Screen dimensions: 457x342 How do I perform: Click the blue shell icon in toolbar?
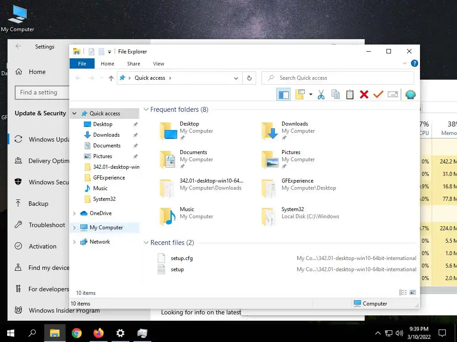411,94
